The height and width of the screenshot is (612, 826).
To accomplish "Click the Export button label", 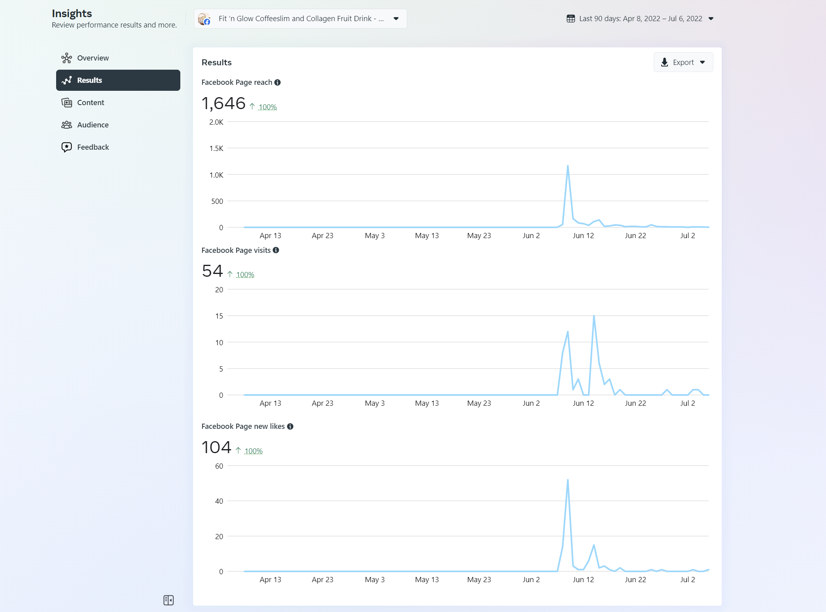I will [683, 63].
